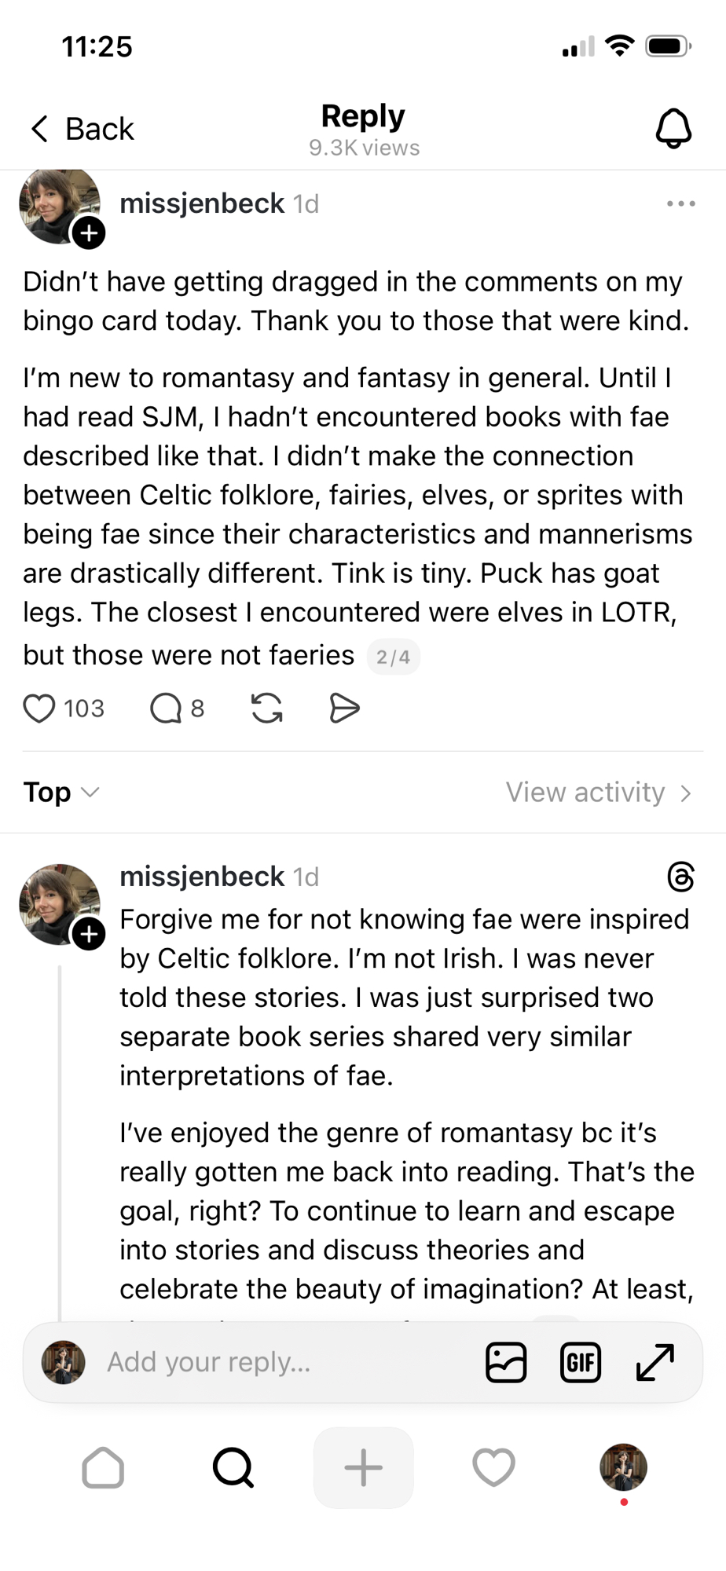The image size is (726, 1571).
Task: Switch to the Home tab
Action: coord(103,1467)
